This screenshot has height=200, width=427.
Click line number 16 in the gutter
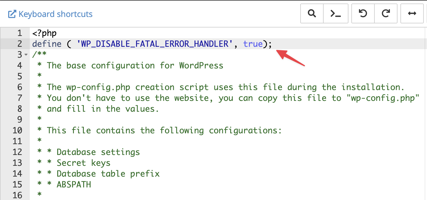point(18,195)
